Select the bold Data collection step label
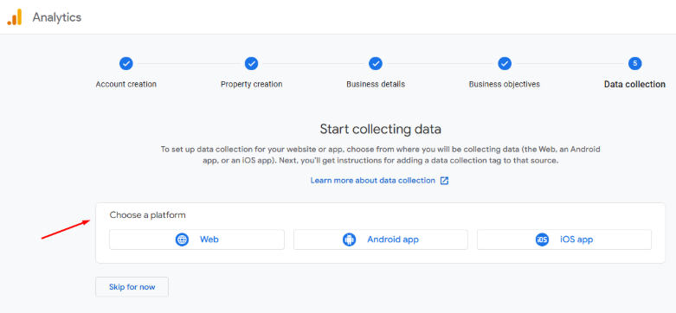The height and width of the screenshot is (313, 676). 634,85
